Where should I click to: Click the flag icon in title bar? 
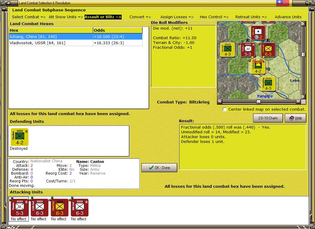(282, 3)
